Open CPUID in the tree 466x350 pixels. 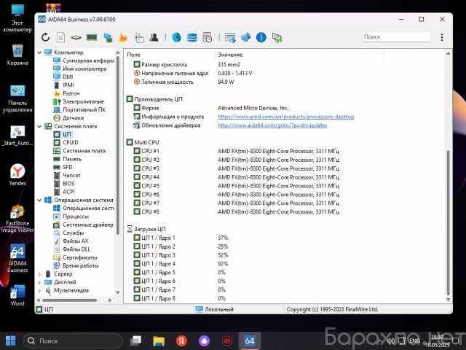(66, 143)
